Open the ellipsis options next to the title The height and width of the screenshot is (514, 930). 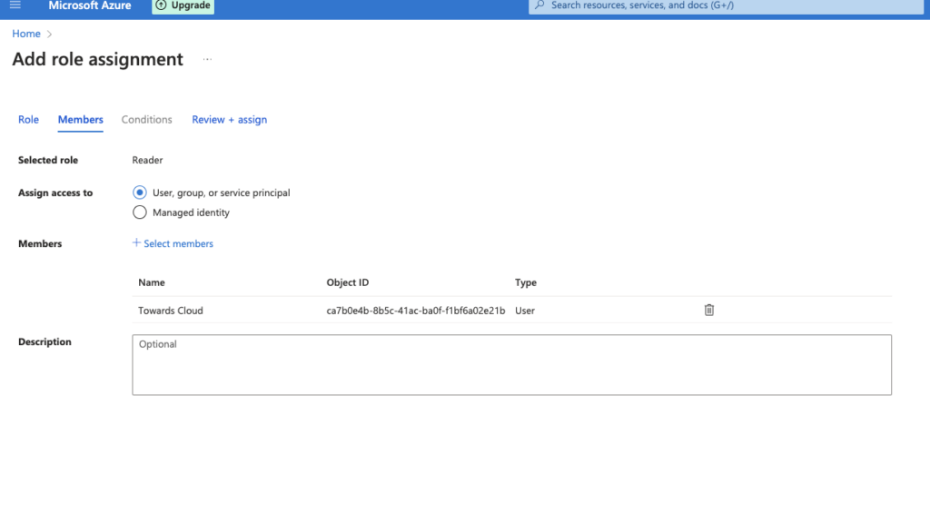pos(207,59)
